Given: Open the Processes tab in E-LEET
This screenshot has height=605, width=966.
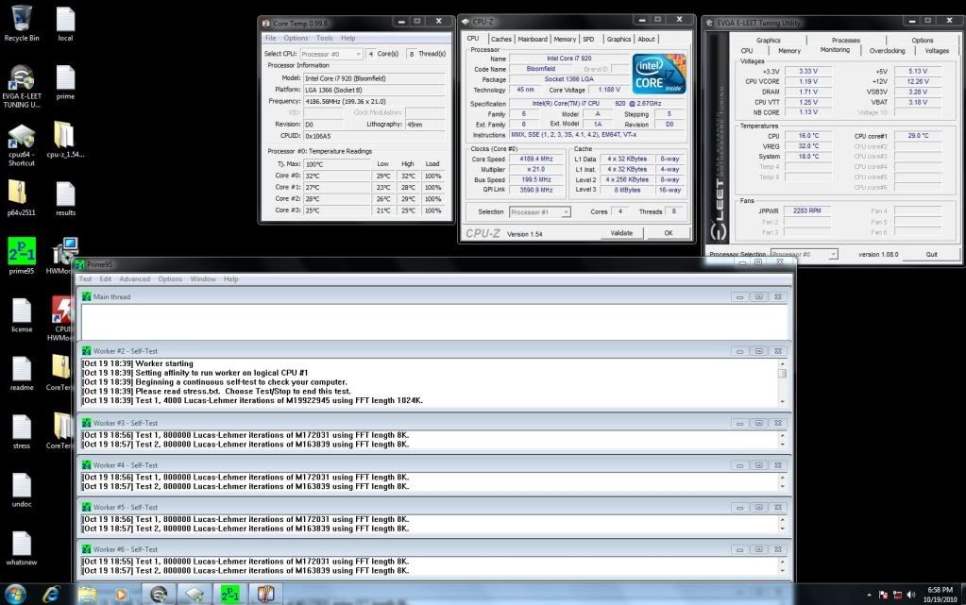Looking at the screenshot, I should click(x=846, y=40).
